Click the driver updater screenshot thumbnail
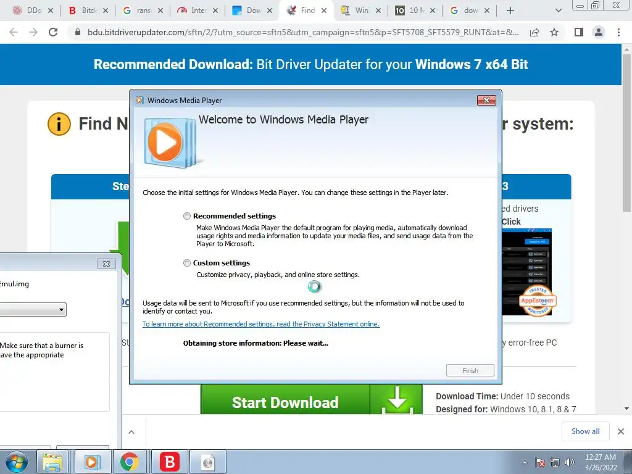 pos(526,272)
